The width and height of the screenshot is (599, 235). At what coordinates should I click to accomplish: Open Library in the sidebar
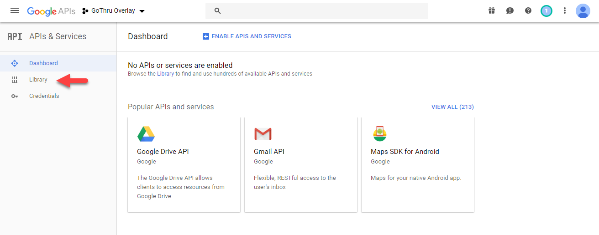tap(38, 80)
